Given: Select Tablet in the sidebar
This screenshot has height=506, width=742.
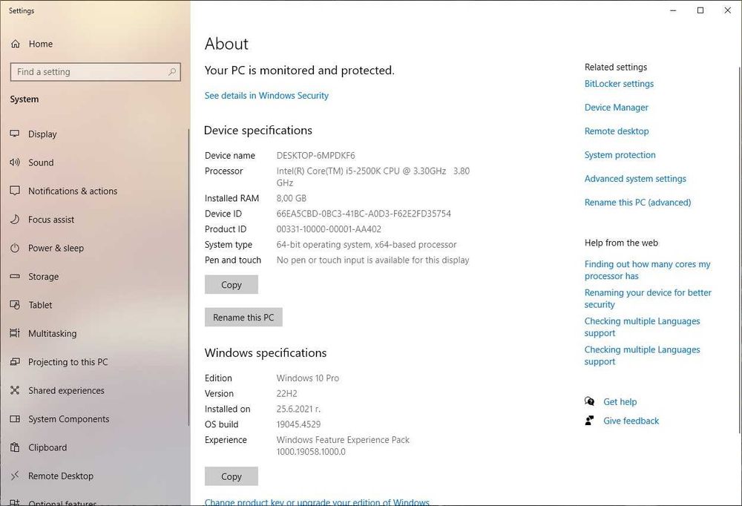Looking at the screenshot, I should click(x=95, y=305).
